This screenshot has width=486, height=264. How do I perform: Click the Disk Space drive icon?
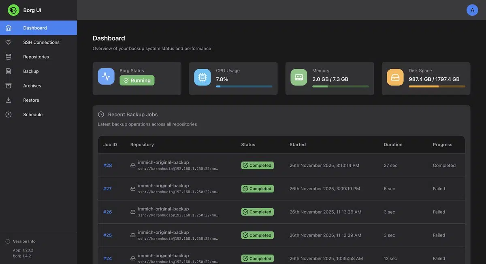(395, 77)
